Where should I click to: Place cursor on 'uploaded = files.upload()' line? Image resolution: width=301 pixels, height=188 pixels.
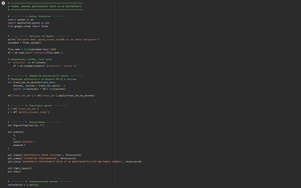(24, 43)
